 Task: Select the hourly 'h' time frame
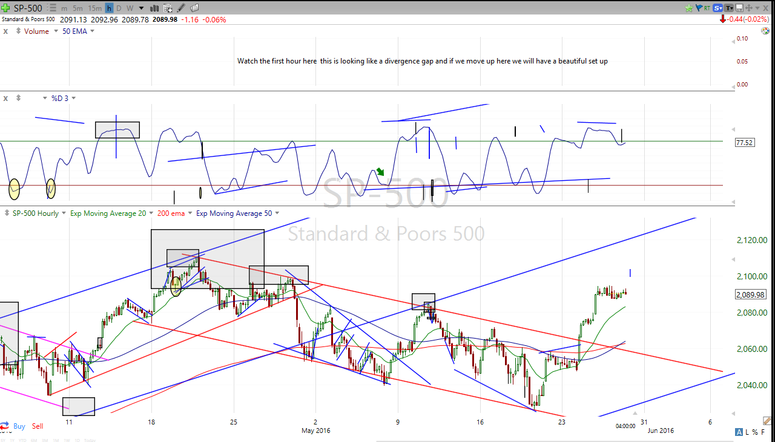click(109, 8)
